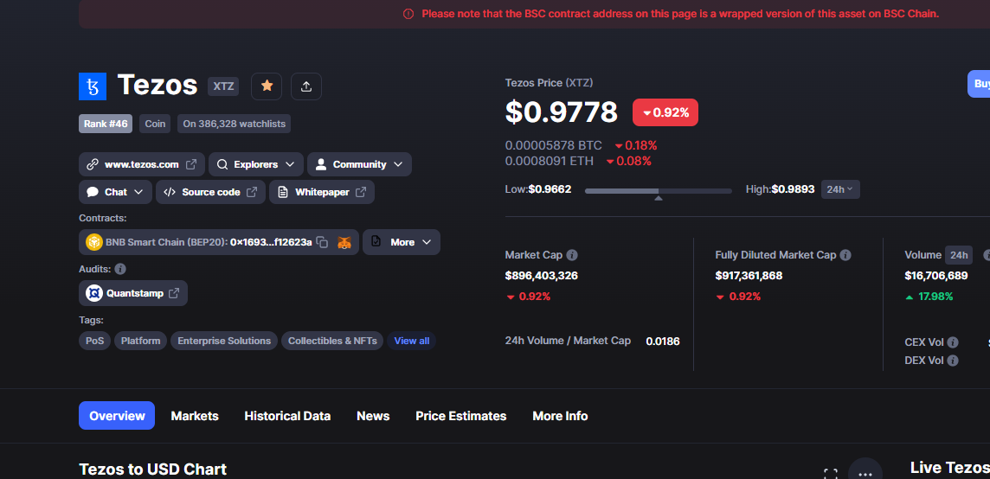The height and width of the screenshot is (479, 990).
Task: Add Tezos to watchlist with star icon
Action: (267, 86)
